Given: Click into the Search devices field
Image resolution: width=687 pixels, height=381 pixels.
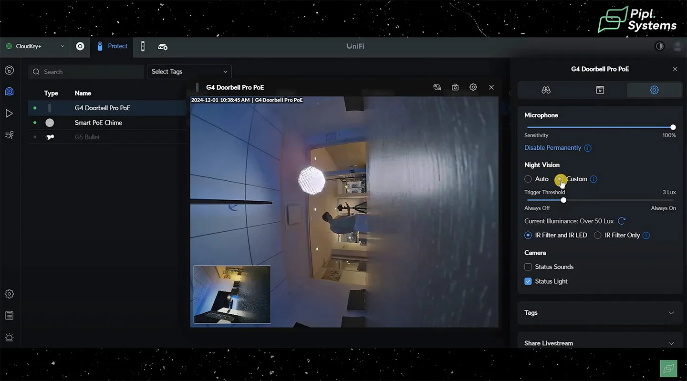Looking at the screenshot, I should click(86, 72).
